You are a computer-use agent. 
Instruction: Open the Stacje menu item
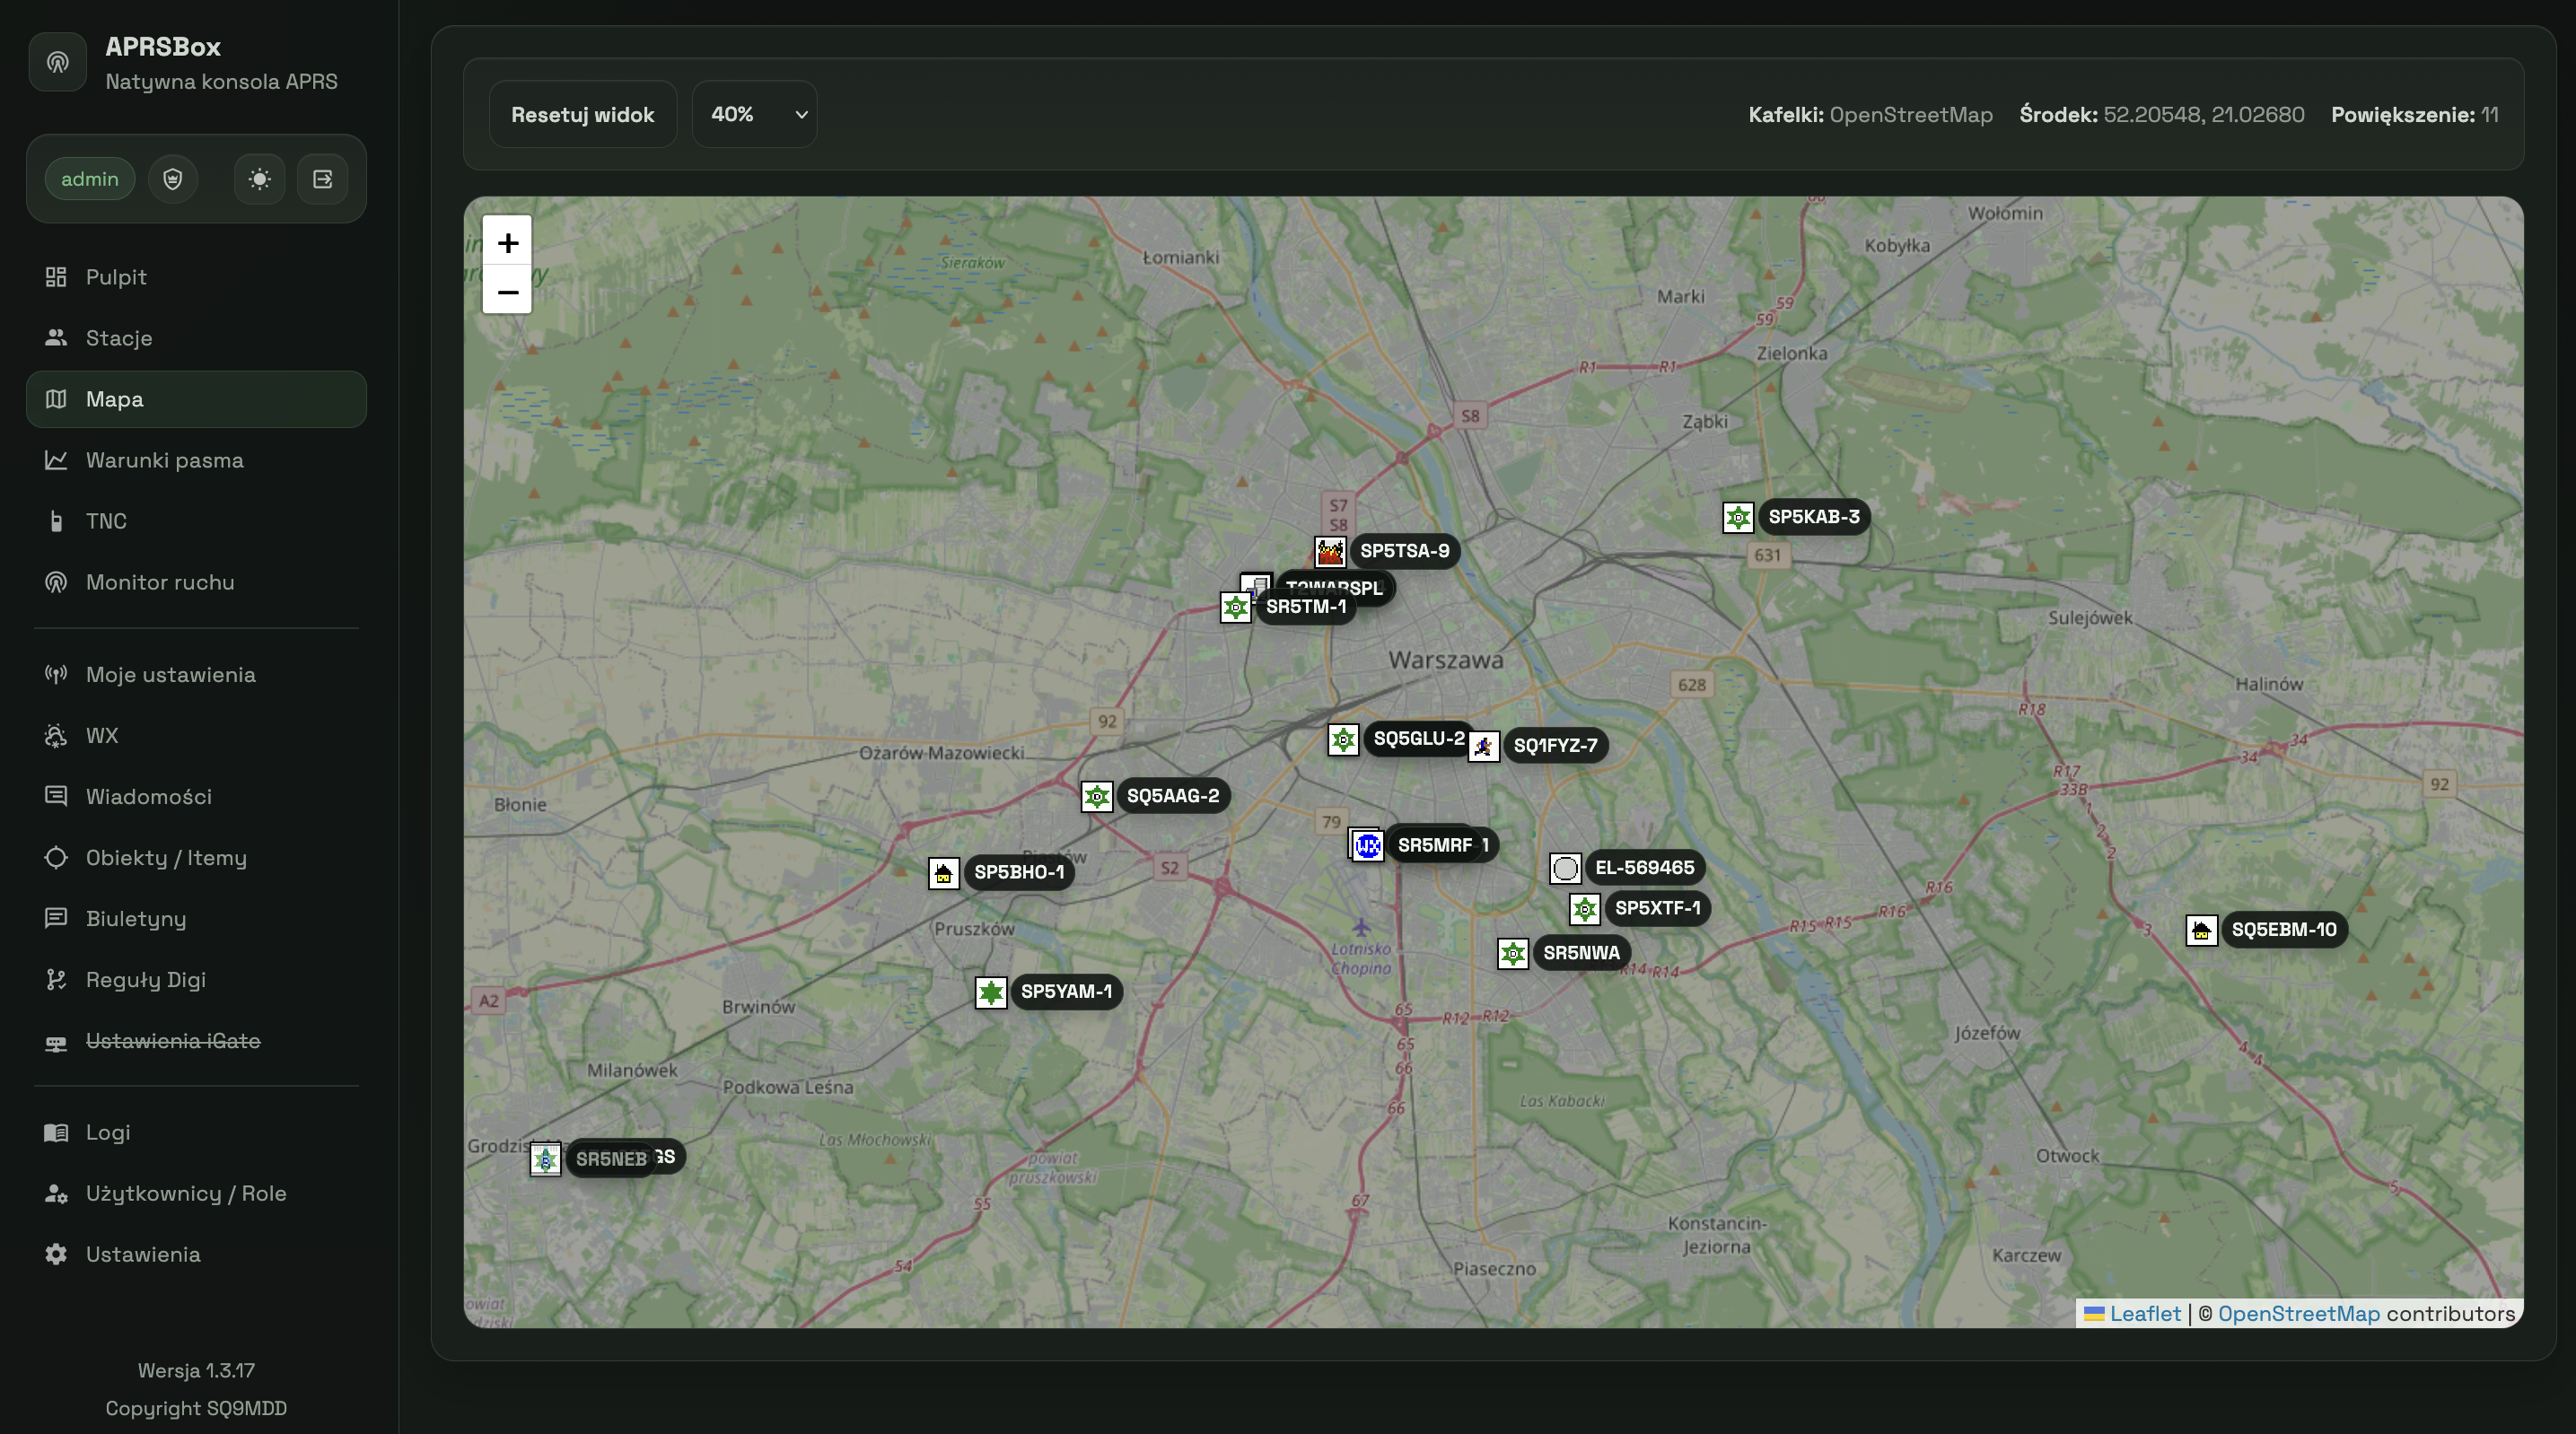click(x=119, y=338)
